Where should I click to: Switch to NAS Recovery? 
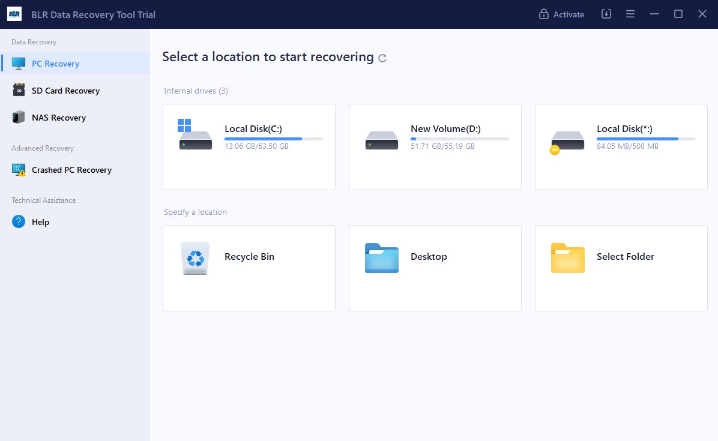pos(75,117)
